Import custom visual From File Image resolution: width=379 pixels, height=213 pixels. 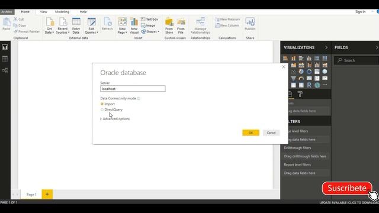(x=181, y=25)
